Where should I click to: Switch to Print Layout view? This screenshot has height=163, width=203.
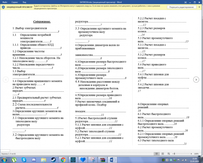pos(163,154)
